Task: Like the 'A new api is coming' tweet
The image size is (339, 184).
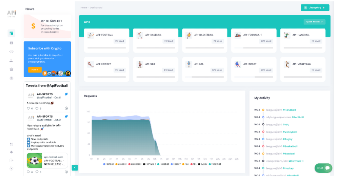Action: (x=37, y=108)
